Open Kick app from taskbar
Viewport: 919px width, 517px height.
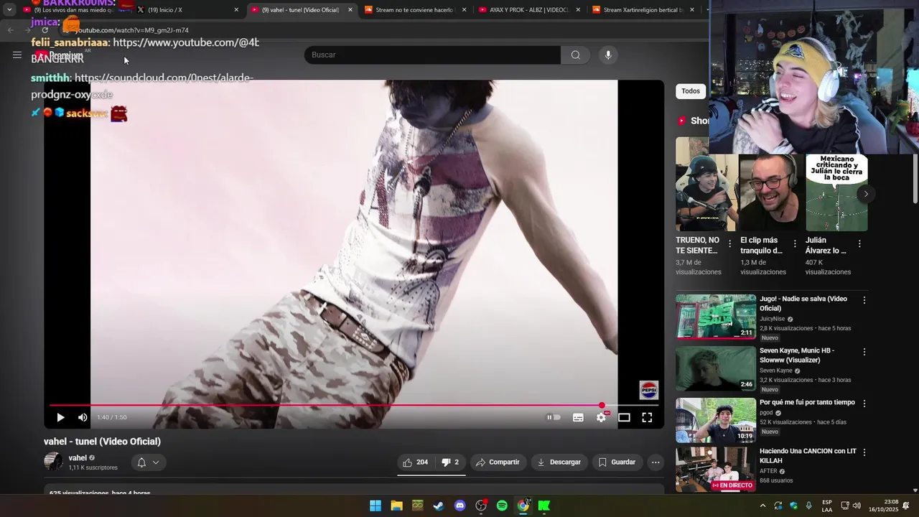click(x=544, y=506)
